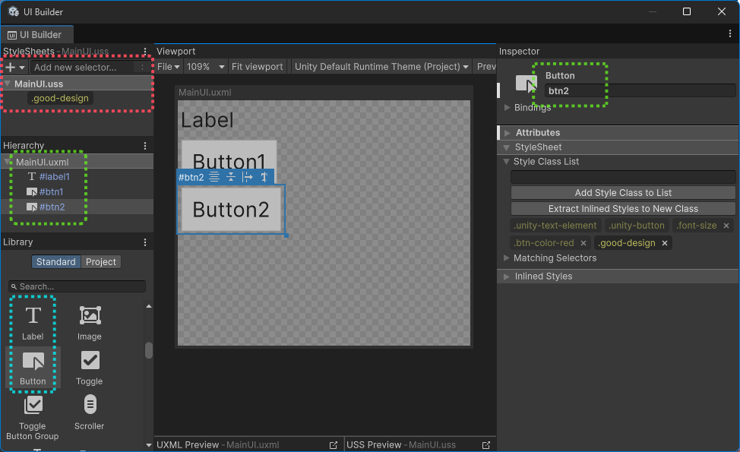Switch Library to the Project view
Image resolution: width=740 pixels, height=452 pixels.
101,262
